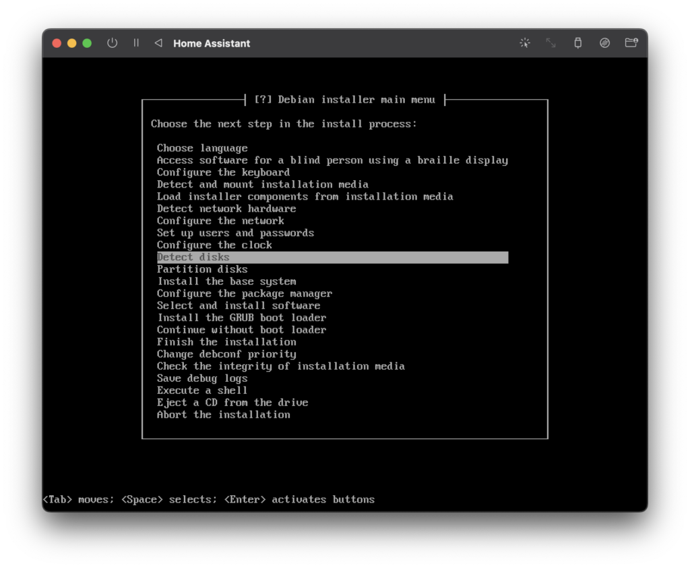Pick "Configure the package manager"
Image resolution: width=690 pixels, height=568 pixels.
point(333,293)
